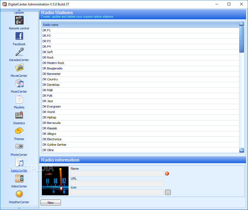Open the Statistics chart icon
248x210 pixels.
coord(19,115)
